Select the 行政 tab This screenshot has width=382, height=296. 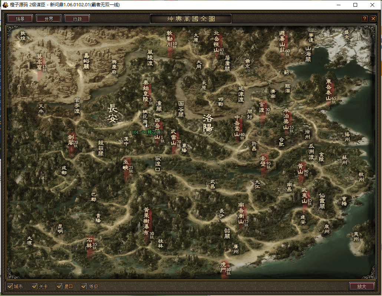pos(77,19)
